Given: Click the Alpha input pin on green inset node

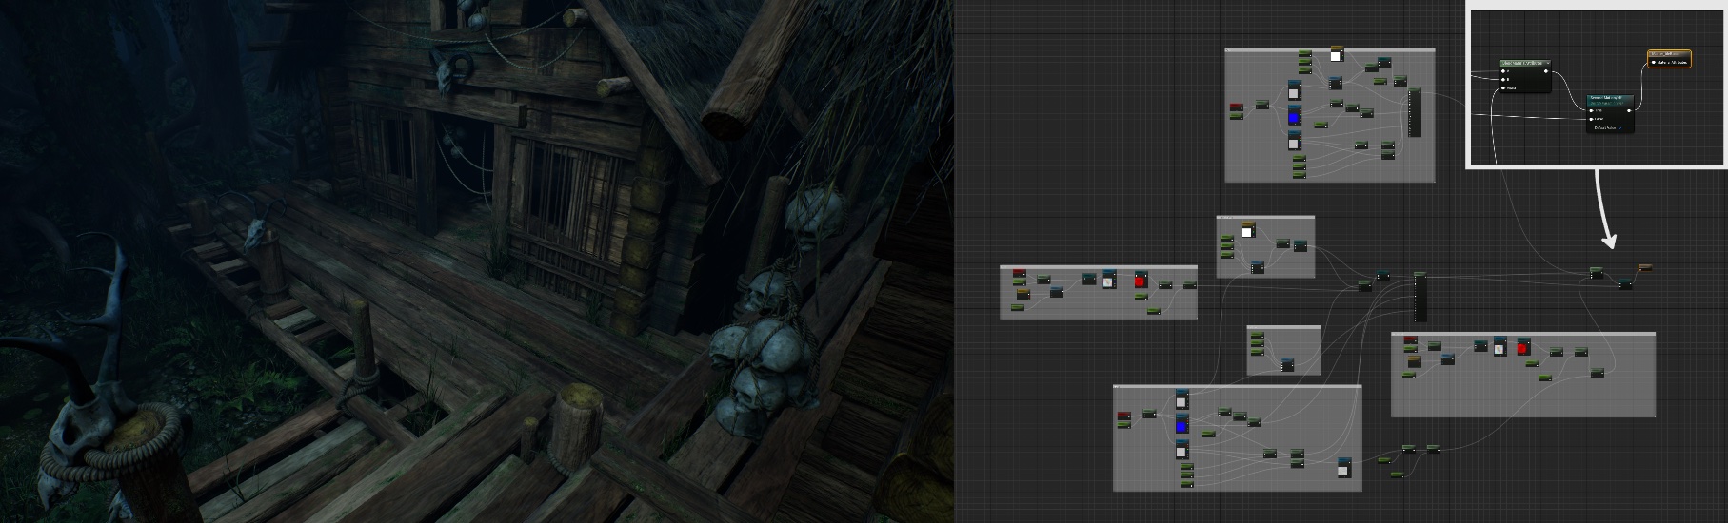Looking at the screenshot, I should (1503, 87).
